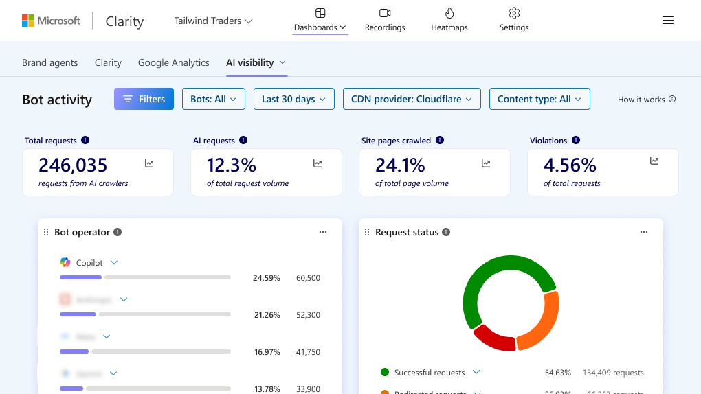Click the How it works info icon
This screenshot has width=701, height=394.
672,99
